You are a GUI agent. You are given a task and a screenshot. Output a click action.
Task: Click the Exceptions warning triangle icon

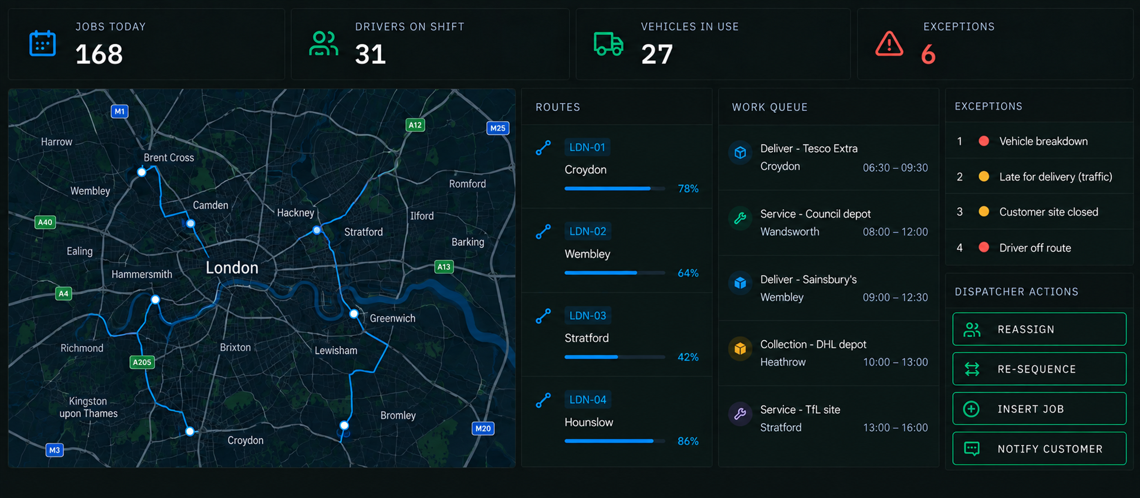click(x=889, y=43)
